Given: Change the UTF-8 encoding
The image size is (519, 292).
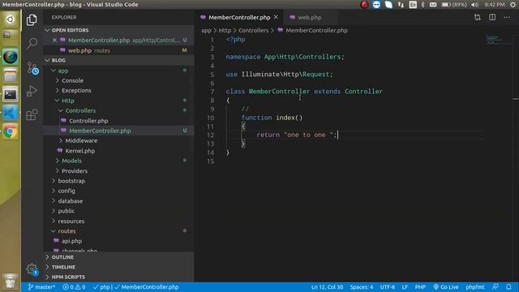Looking at the screenshot, I should tap(388, 287).
